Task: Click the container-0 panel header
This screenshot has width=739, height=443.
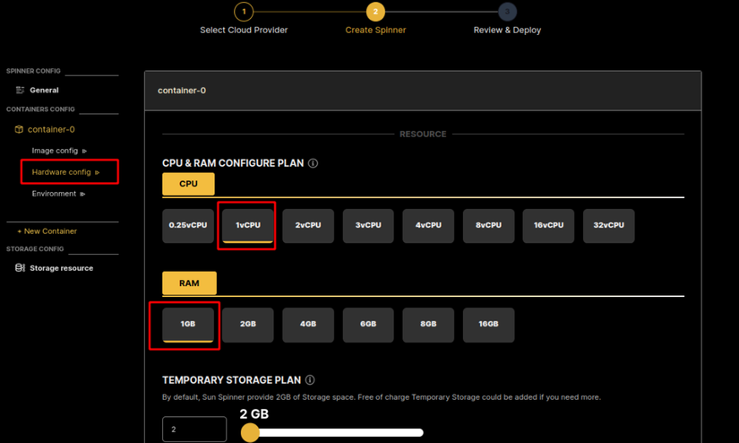Action: pos(423,91)
